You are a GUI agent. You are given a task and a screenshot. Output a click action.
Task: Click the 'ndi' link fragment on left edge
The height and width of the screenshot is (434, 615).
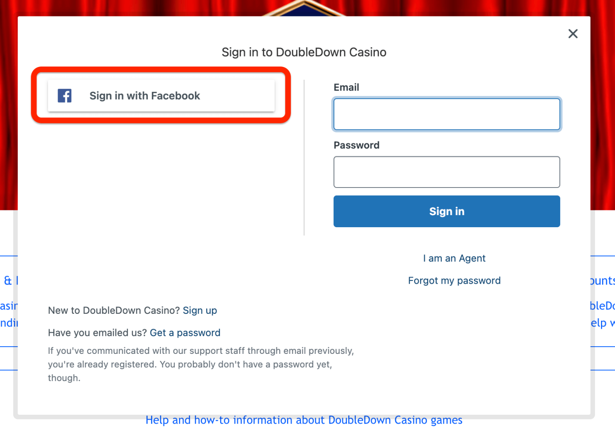coord(6,323)
